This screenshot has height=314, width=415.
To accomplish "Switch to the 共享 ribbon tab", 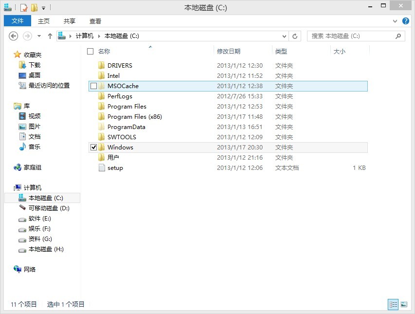I will [x=70, y=21].
